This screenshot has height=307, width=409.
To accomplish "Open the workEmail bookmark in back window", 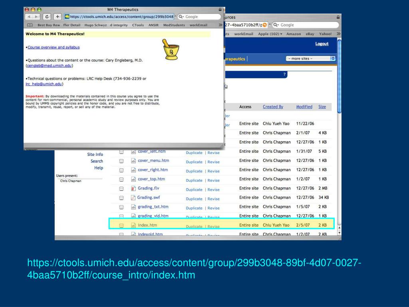I will click(x=244, y=34).
